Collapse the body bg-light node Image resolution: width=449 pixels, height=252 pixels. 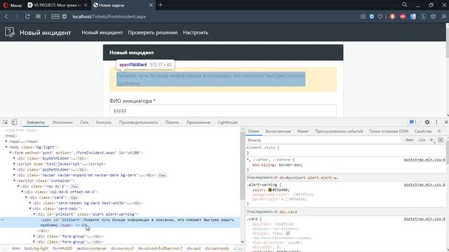(x=6, y=147)
